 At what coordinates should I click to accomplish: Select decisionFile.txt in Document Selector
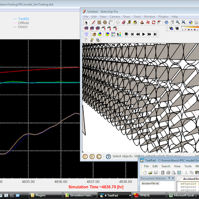(x=150, y=183)
